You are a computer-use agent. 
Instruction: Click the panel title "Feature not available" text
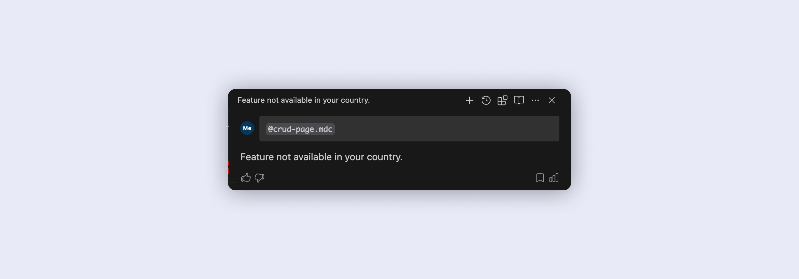pyautogui.click(x=304, y=100)
